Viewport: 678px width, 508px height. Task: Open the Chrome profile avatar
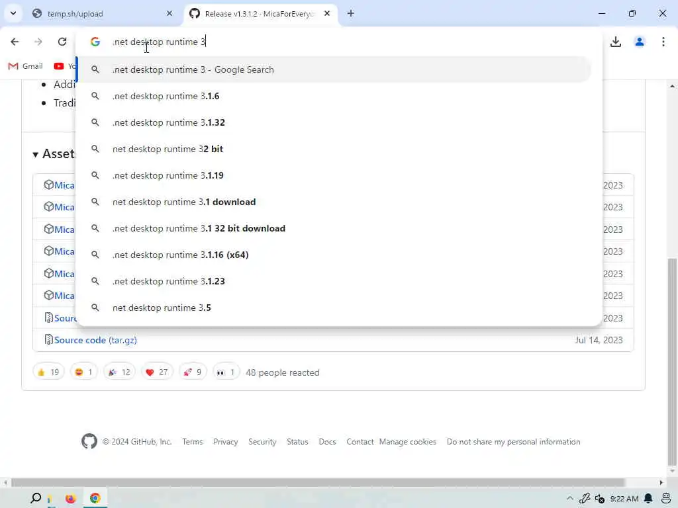[640, 42]
